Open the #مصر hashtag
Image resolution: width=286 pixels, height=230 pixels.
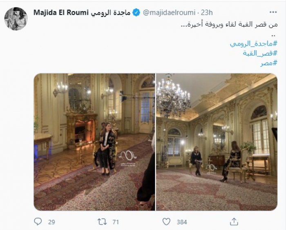point(269,63)
